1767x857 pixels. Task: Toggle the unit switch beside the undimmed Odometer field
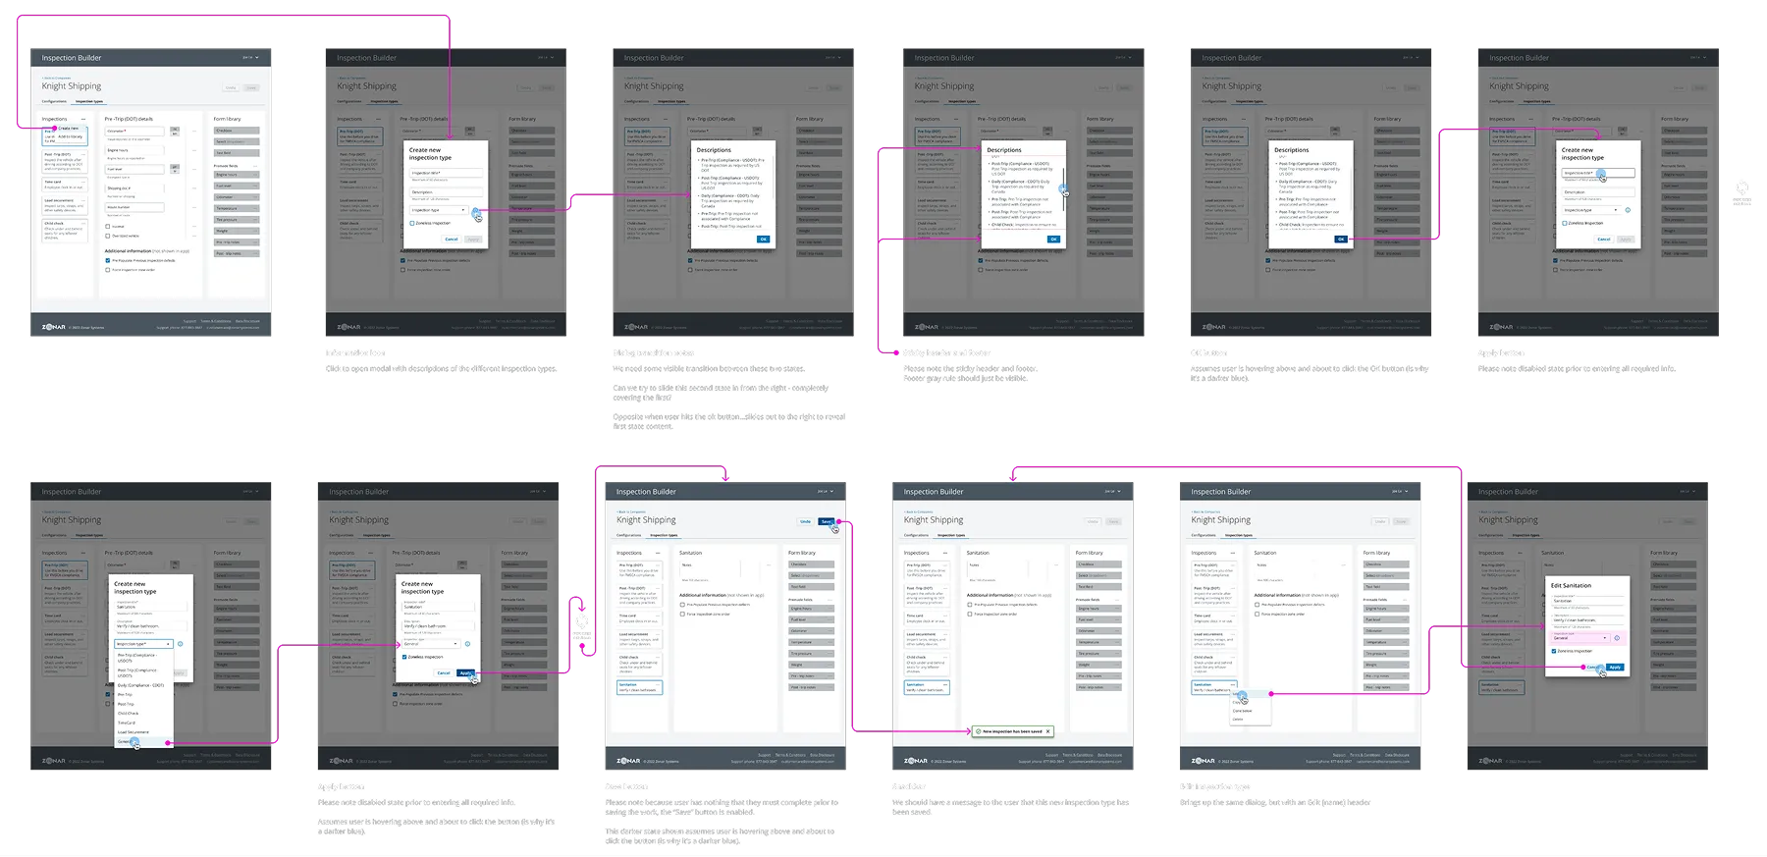click(175, 132)
